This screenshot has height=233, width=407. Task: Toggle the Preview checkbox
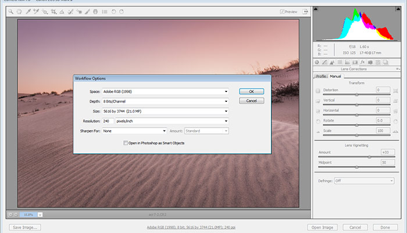point(283,11)
